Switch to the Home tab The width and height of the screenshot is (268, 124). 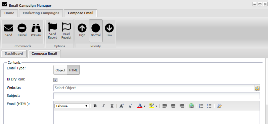(x=9, y=13)
